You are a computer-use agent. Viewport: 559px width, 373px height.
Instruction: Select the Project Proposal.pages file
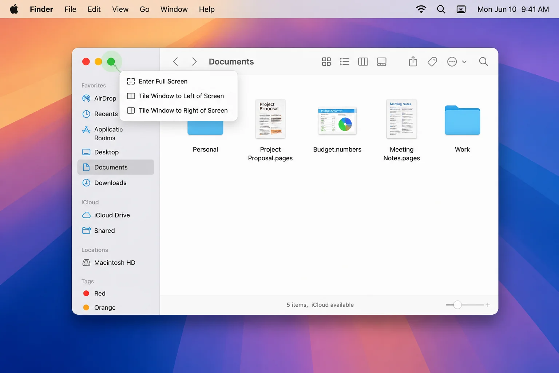pyautogui.click(x=270, y=130)
